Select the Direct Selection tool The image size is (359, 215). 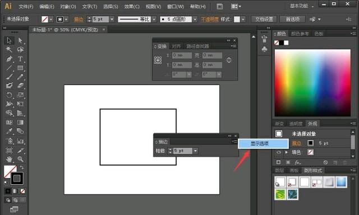point(20,40)
